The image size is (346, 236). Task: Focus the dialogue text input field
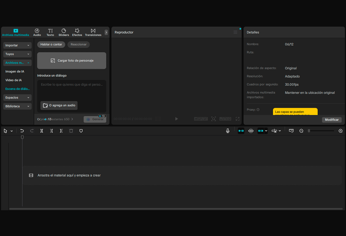(x=72, y=90)
